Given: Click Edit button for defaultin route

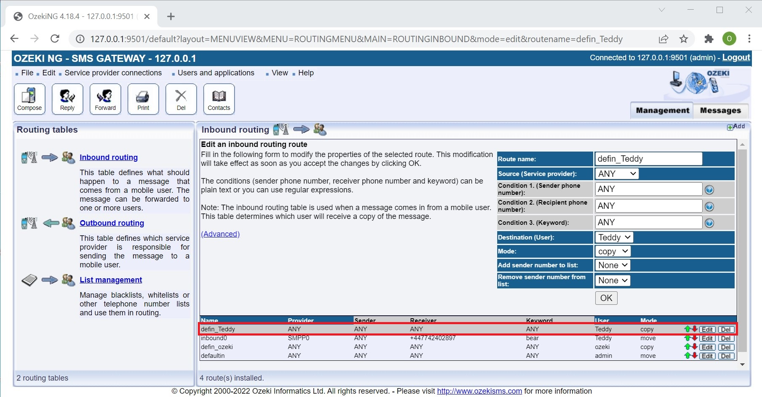Looking at the screenshot, I should tap(707, 356).
